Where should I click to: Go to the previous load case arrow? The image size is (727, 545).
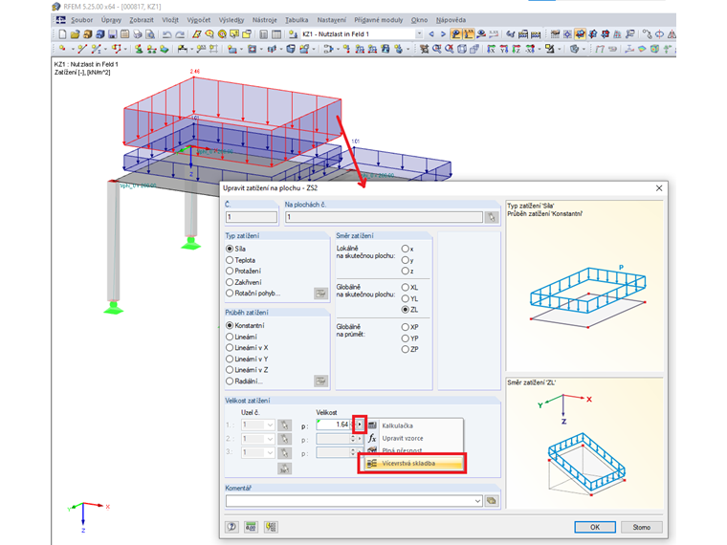431,33
